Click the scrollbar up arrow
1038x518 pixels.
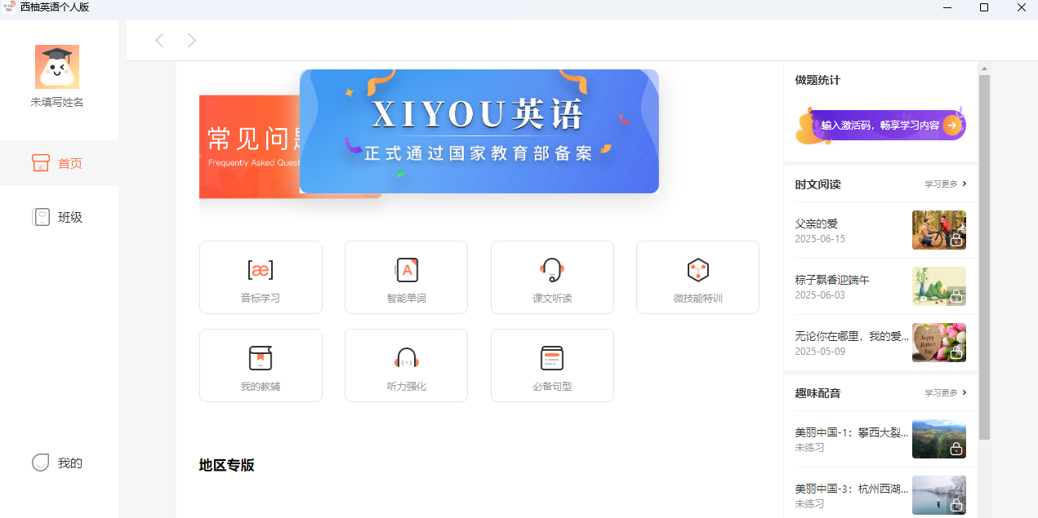coord(984,69)
